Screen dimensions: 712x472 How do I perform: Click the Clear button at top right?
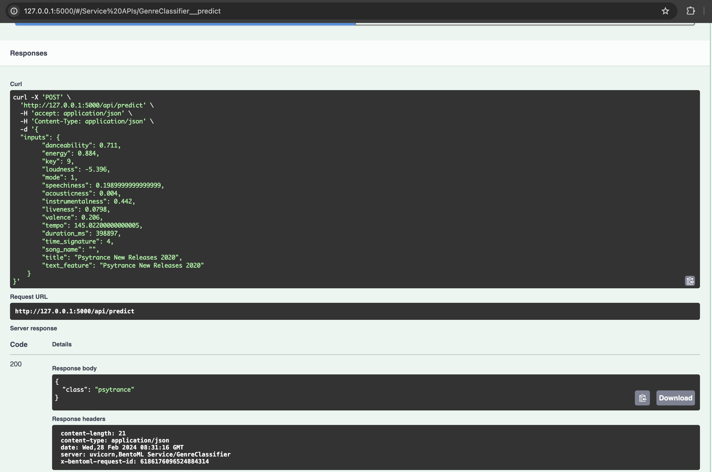(x=525, y=24)
